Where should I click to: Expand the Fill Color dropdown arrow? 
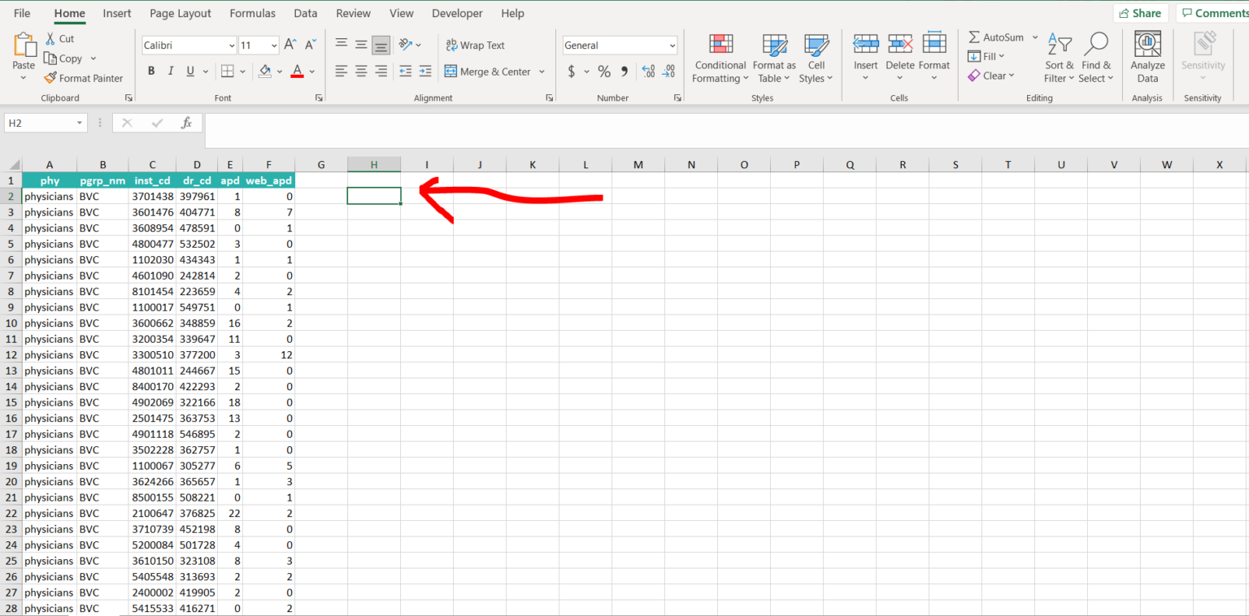click(x=279, y=72)
